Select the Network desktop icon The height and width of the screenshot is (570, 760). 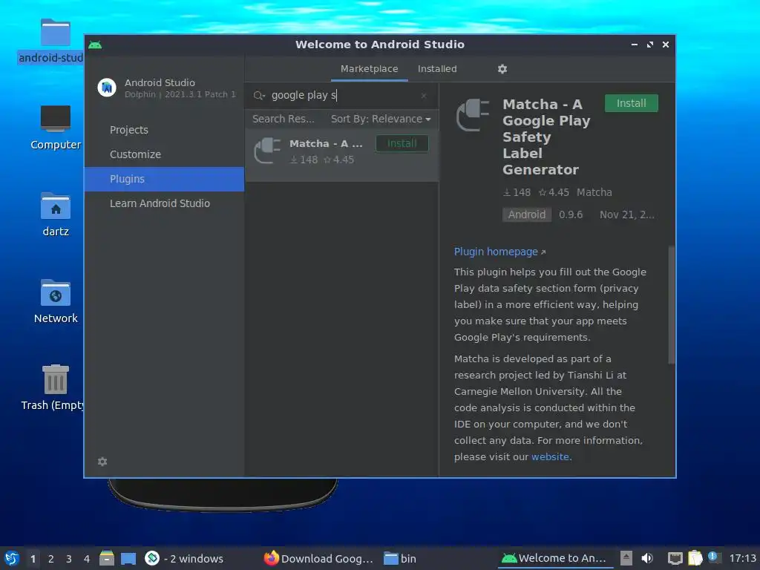[x=55, y=292]
